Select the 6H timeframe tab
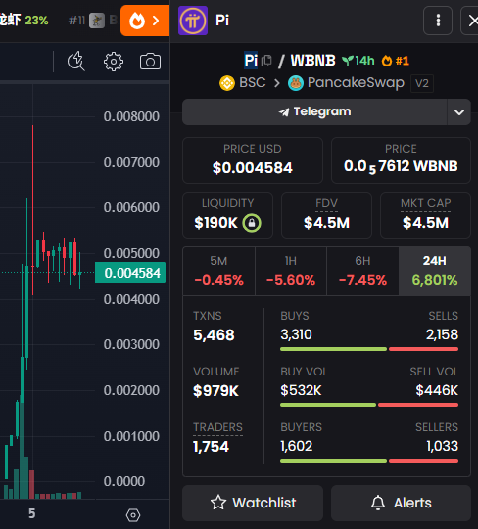478x529 pixels. pos(362,271)
